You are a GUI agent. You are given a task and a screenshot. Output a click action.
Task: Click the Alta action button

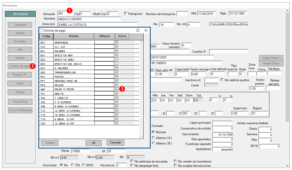20,50
